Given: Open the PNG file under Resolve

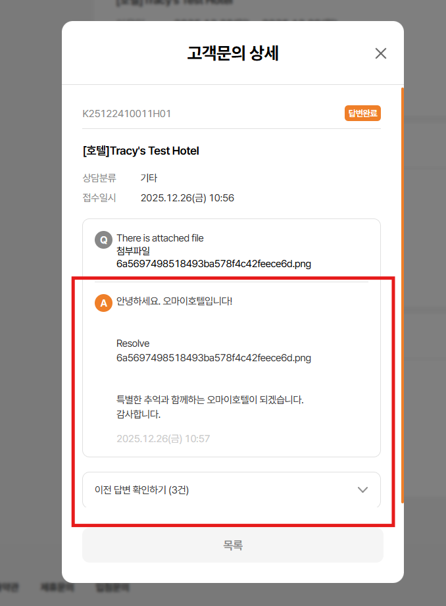Looking at the screenshot, I should point(214,358).
